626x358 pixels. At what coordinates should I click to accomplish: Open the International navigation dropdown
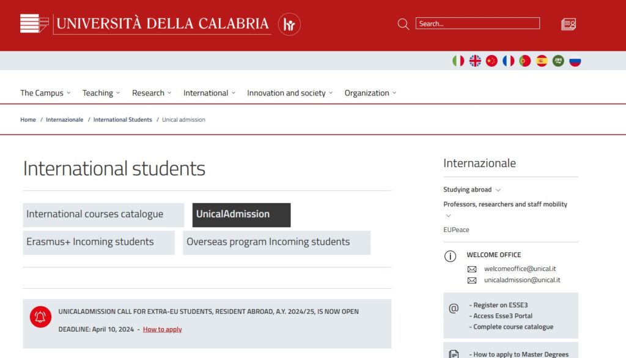pyautogui.click(x=209, y=93)
